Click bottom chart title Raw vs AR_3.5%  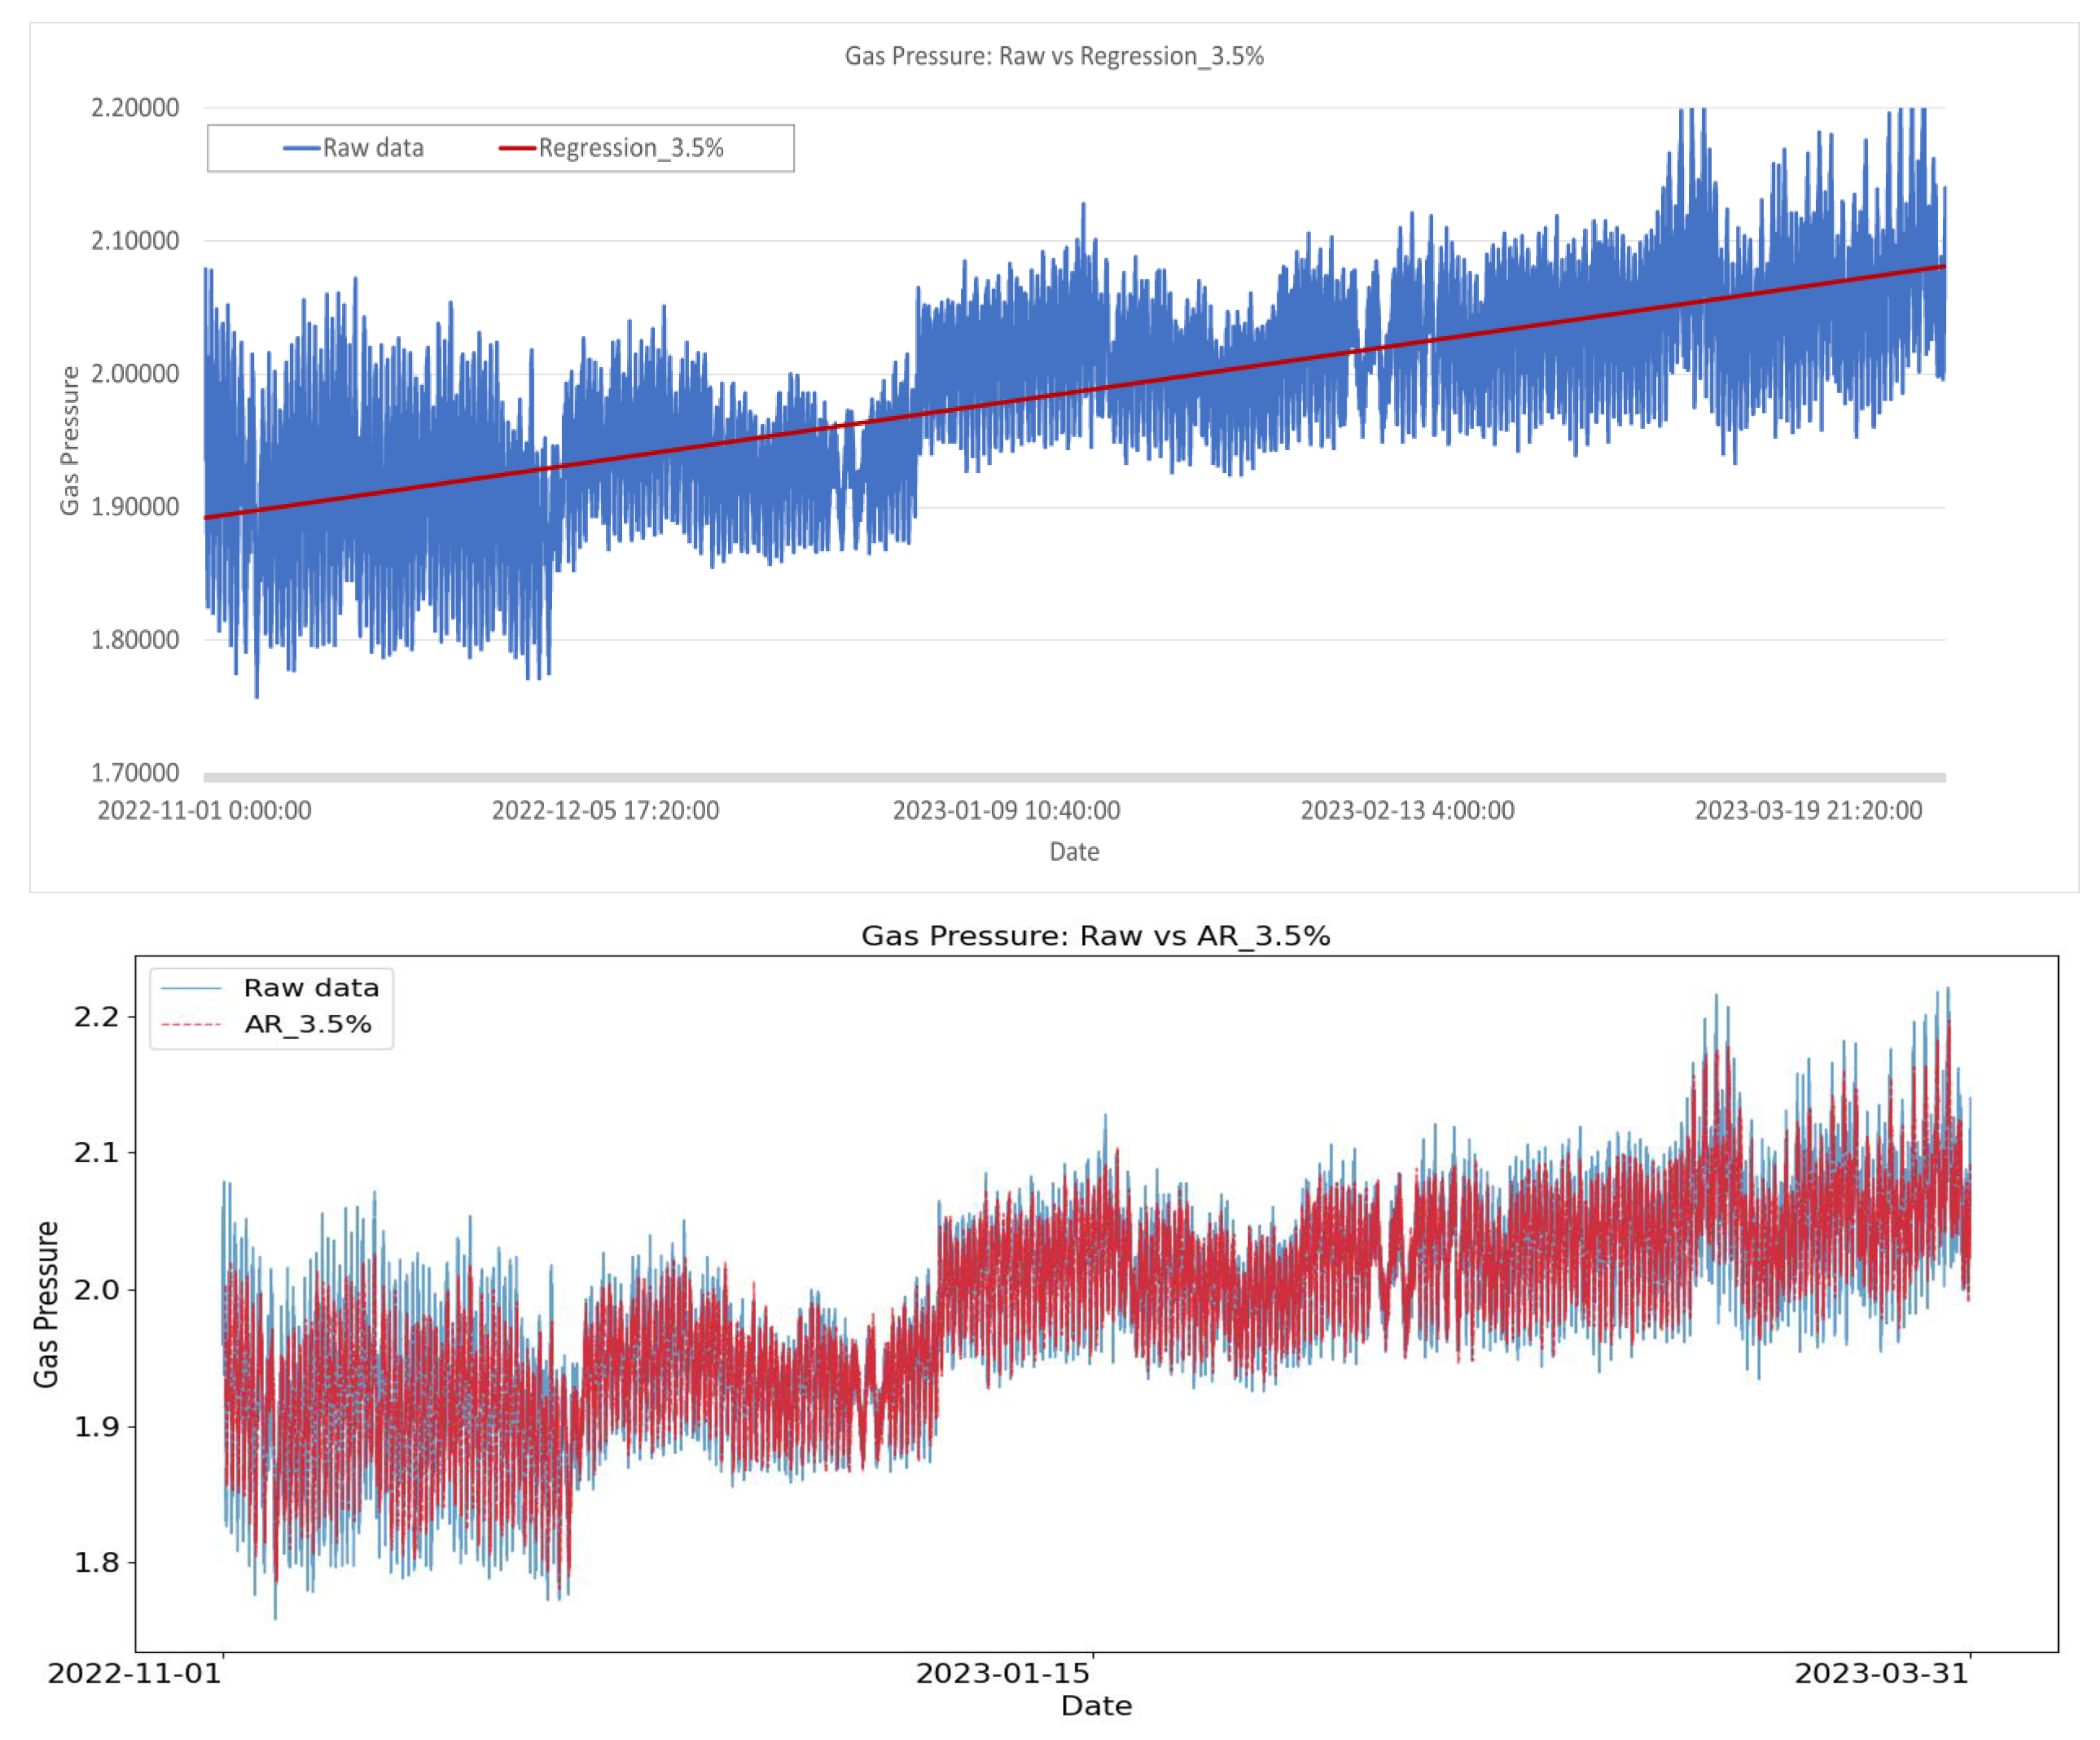1095,936
